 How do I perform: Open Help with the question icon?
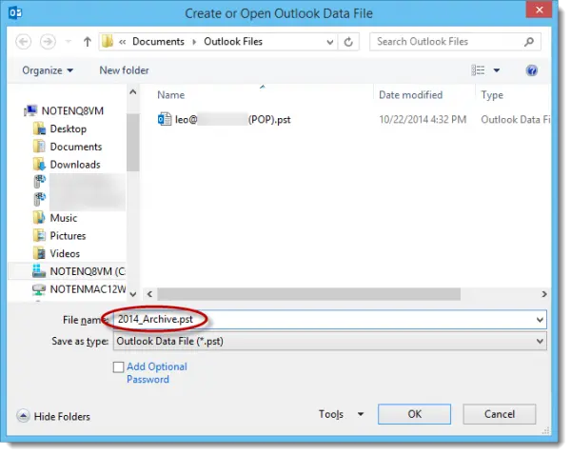(532, 69)
